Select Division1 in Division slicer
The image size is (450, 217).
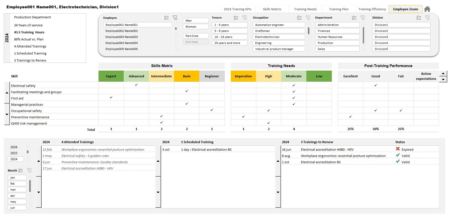click(x=401, y=25)
